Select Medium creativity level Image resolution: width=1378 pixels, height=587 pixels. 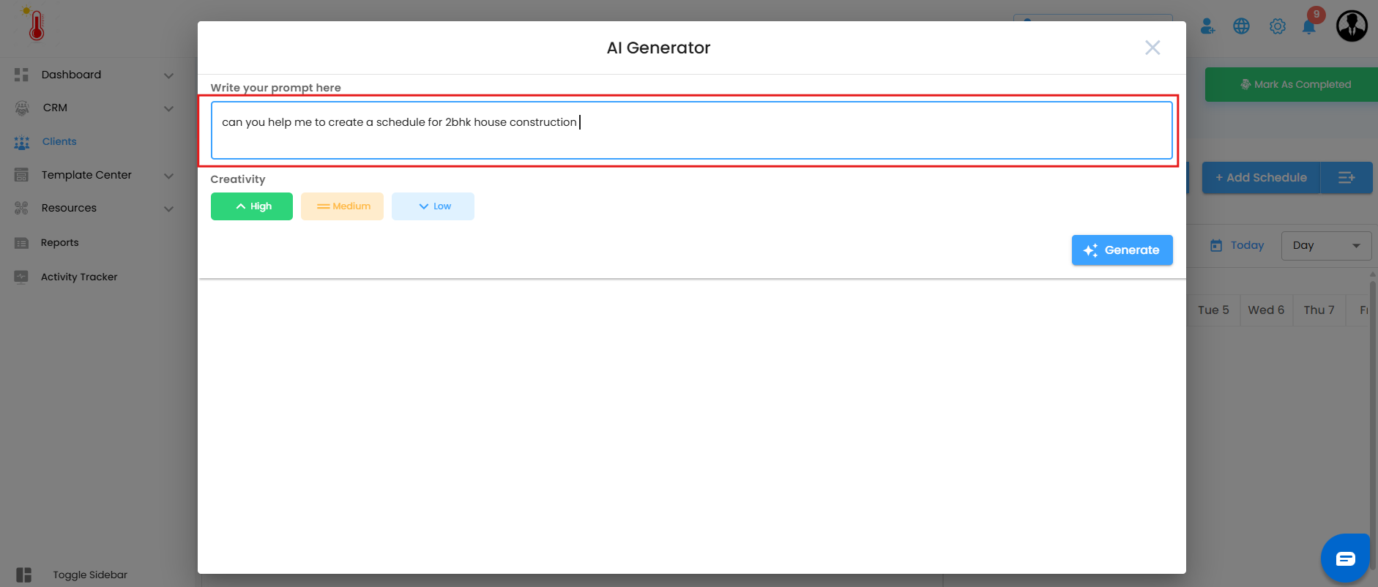tap(342, 206)
